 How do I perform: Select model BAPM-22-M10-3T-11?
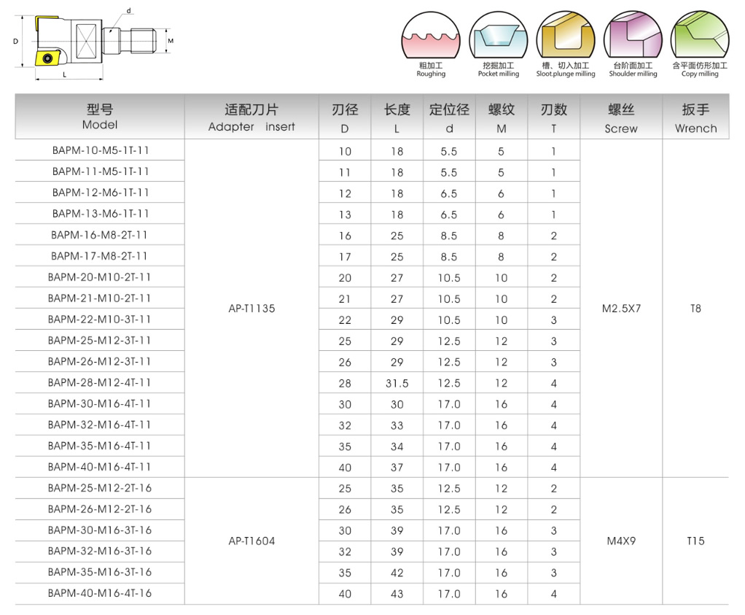(x=99, y=319)
